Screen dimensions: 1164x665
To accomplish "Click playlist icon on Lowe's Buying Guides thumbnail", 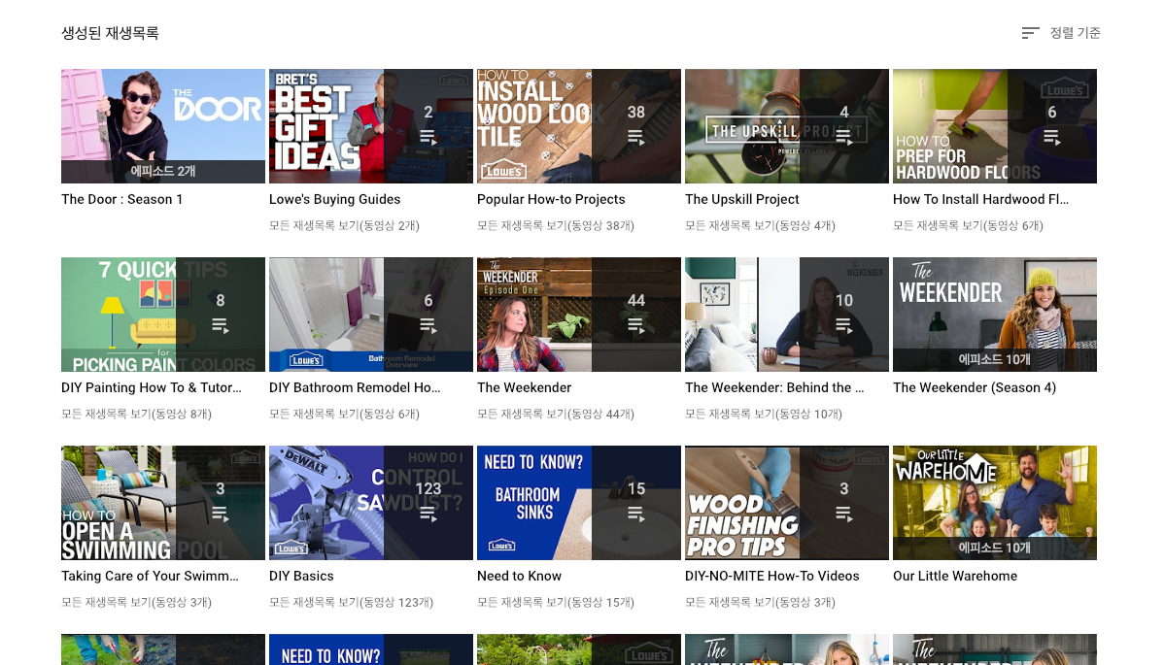I will (x=428, y=137).
